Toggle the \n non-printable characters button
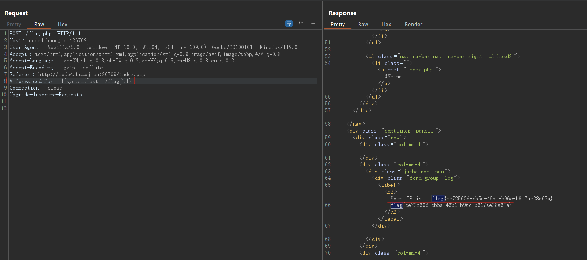This screenshot has height=260, width=587. tap(301, 23)
